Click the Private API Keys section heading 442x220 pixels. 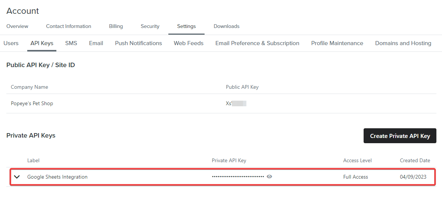coord(31,135)
